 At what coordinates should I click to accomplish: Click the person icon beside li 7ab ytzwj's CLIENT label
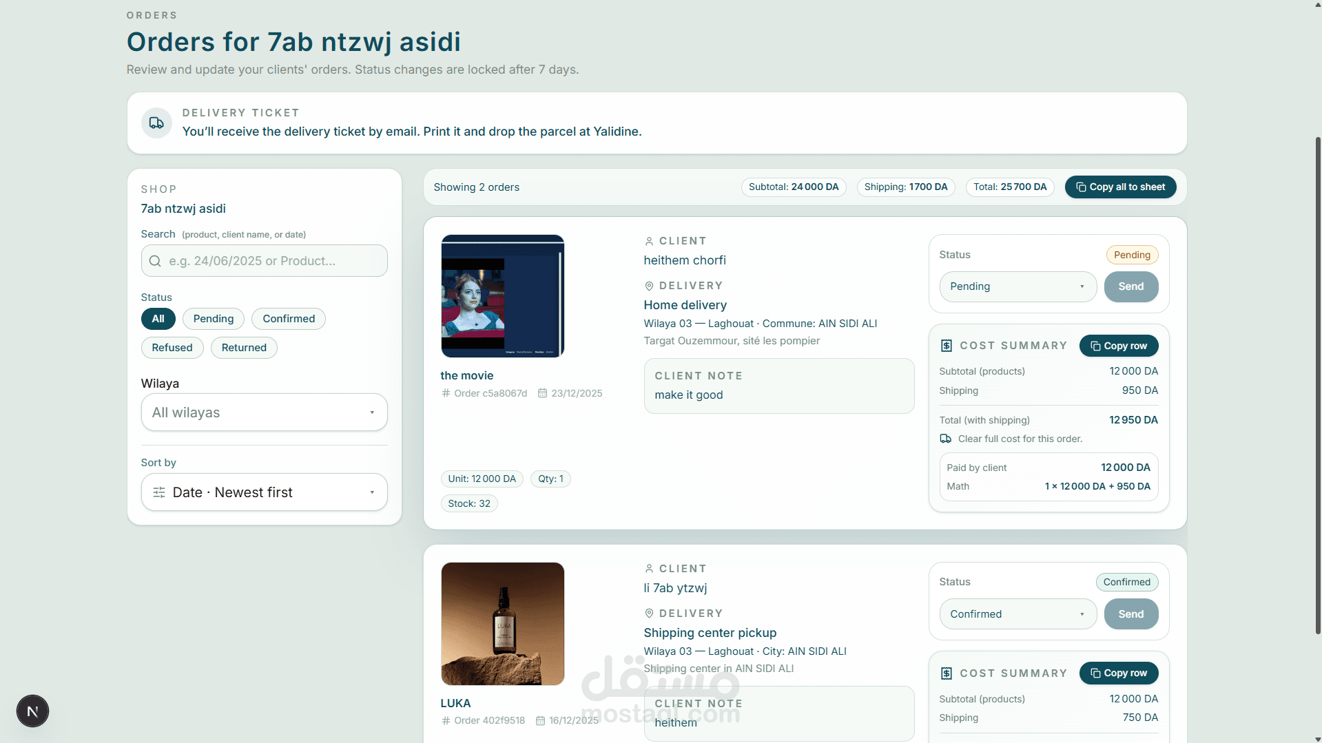coord(649,569)
